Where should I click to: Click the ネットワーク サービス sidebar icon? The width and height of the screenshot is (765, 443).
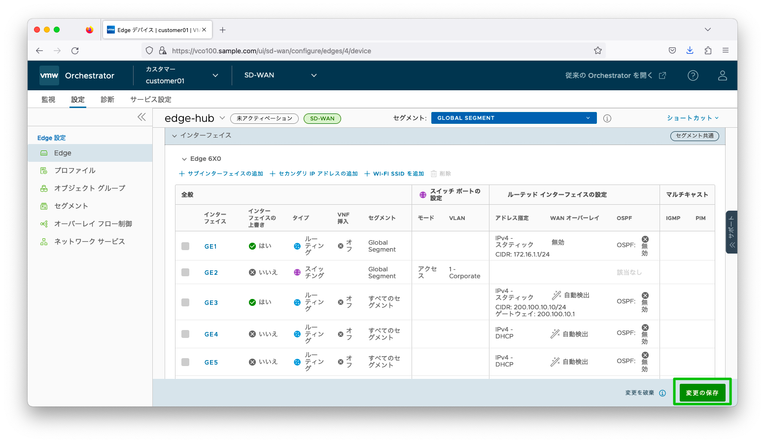point(44,242)
